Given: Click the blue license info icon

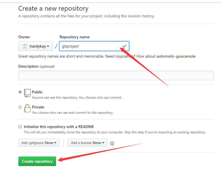Looking at the screenshot, I should point(112,143).
